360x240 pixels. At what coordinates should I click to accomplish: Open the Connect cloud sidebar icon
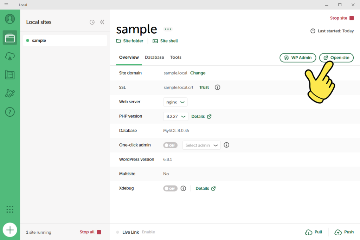[10, 56]
